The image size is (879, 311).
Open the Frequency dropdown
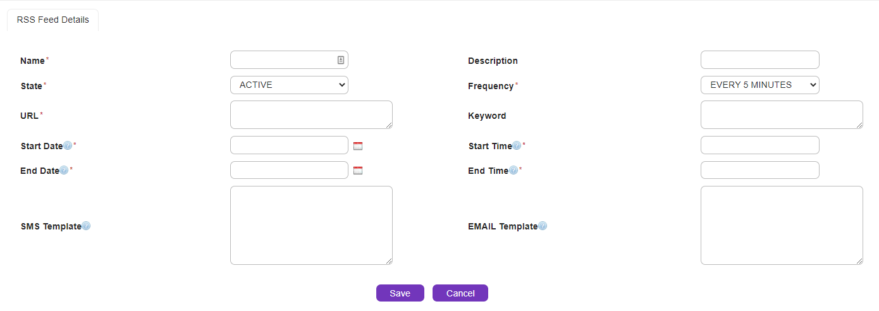pos(759,85)
